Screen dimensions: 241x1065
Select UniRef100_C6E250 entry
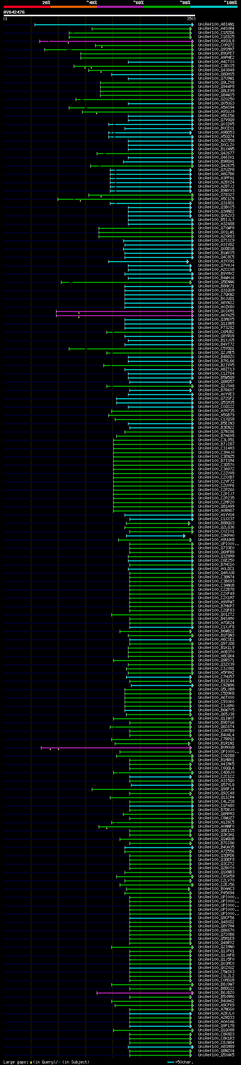[216, 561]
